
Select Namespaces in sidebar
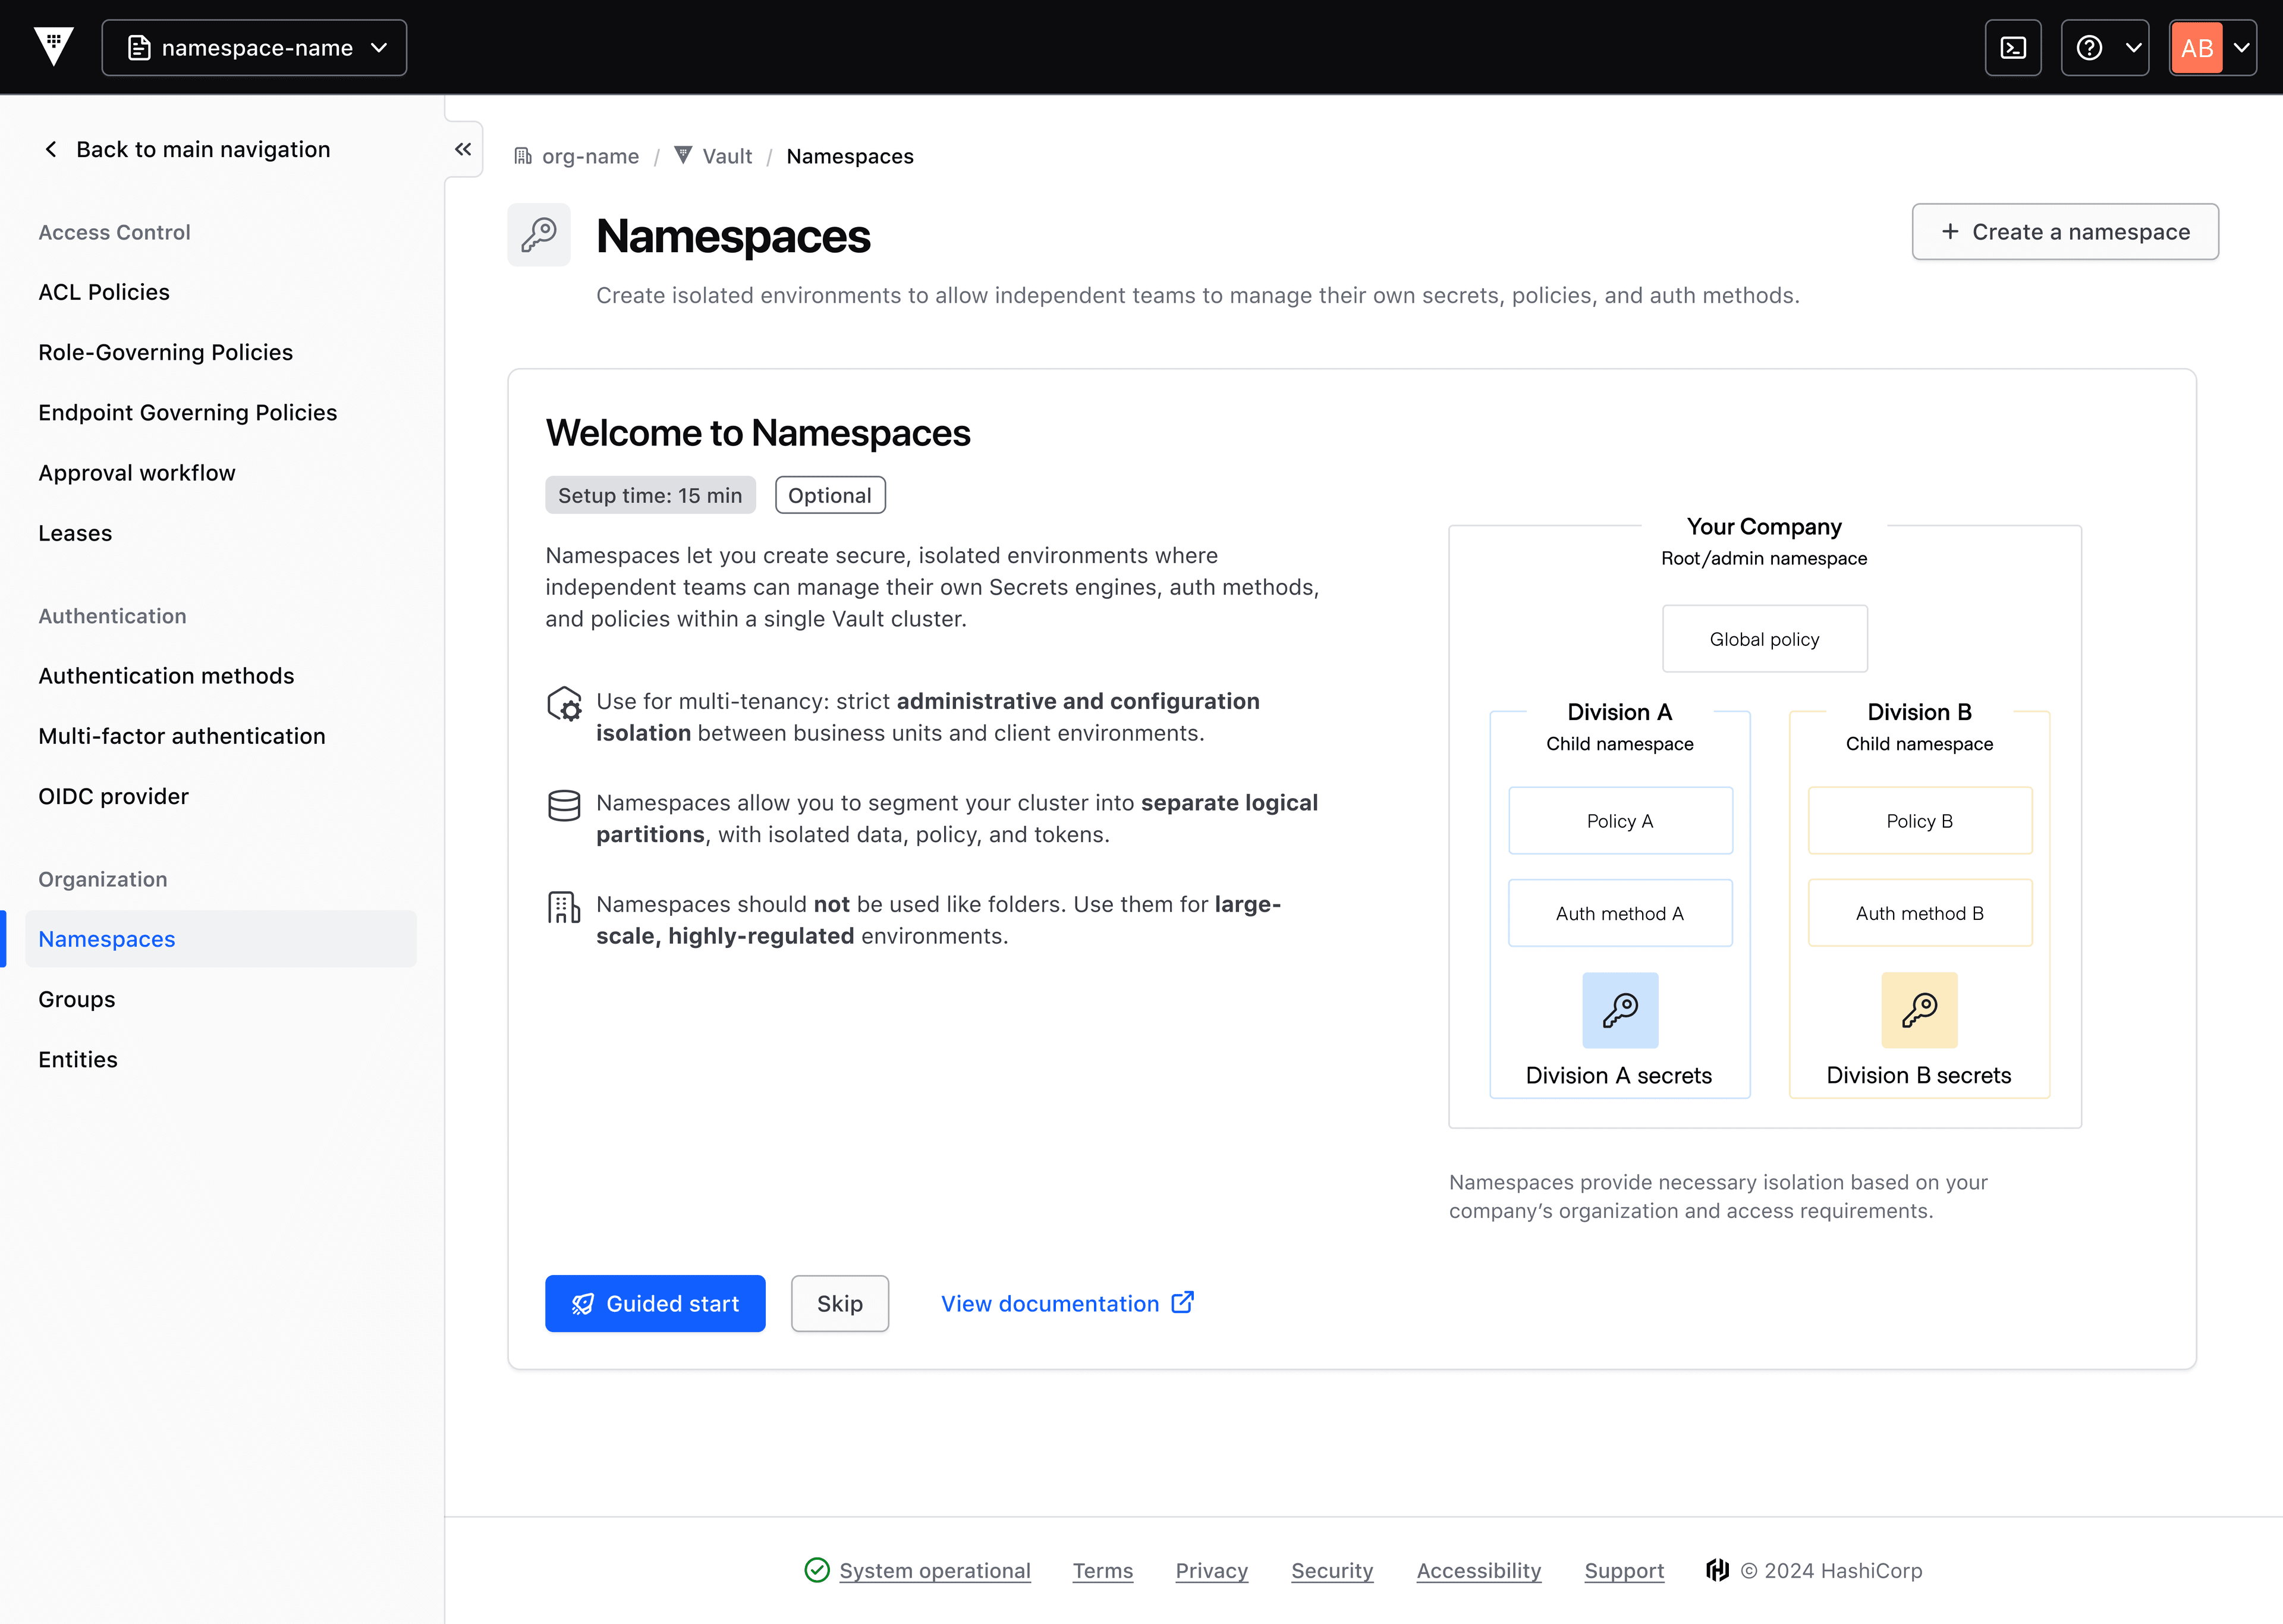pos(220,939)
